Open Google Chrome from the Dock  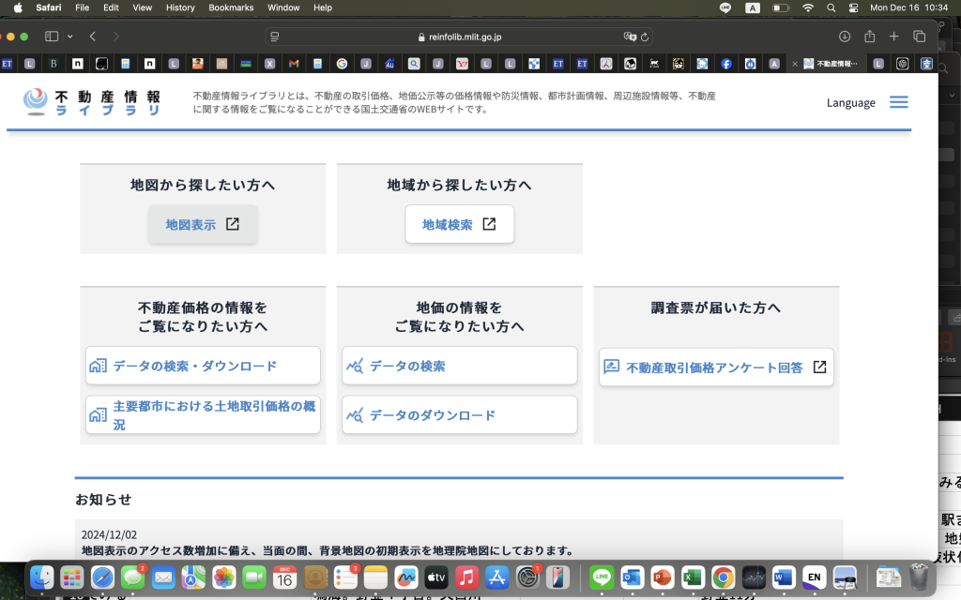pyautogui.click(x=722, y=577)
